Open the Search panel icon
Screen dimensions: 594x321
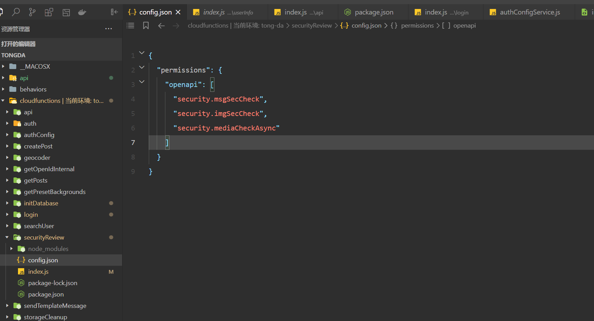coord(16,12)
